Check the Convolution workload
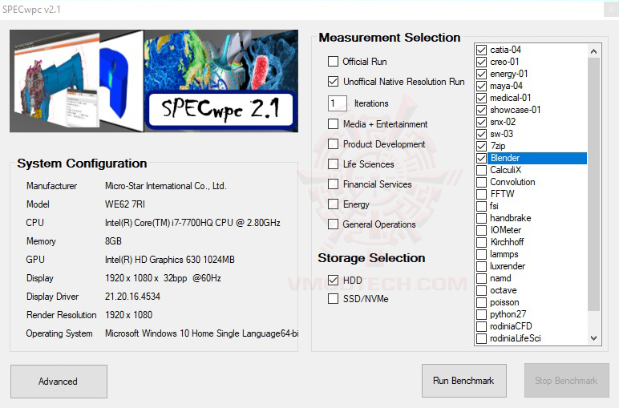Image resolution: width=619 pixels, height=408 pixels. (x=481, y=182)
